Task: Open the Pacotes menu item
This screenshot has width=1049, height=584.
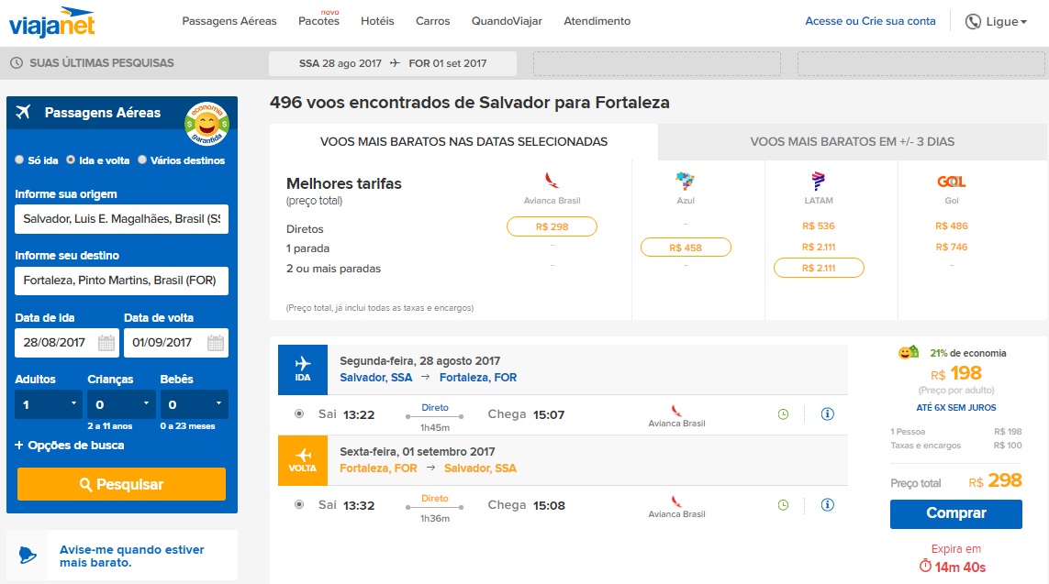Action: coord(318,21)
